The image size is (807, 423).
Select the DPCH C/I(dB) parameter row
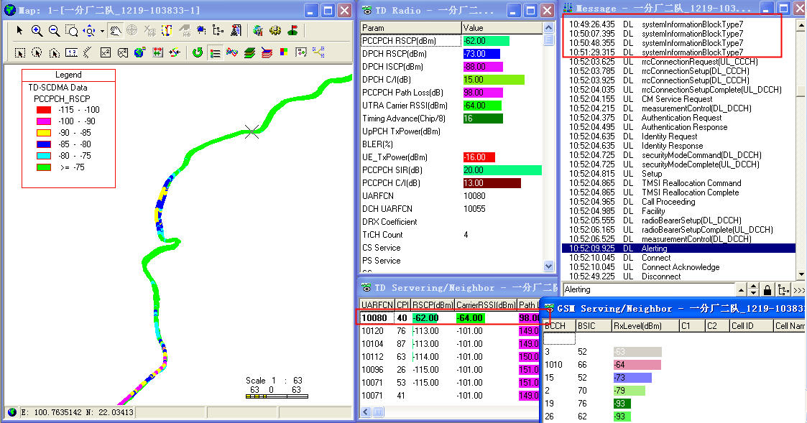[451, 79]
